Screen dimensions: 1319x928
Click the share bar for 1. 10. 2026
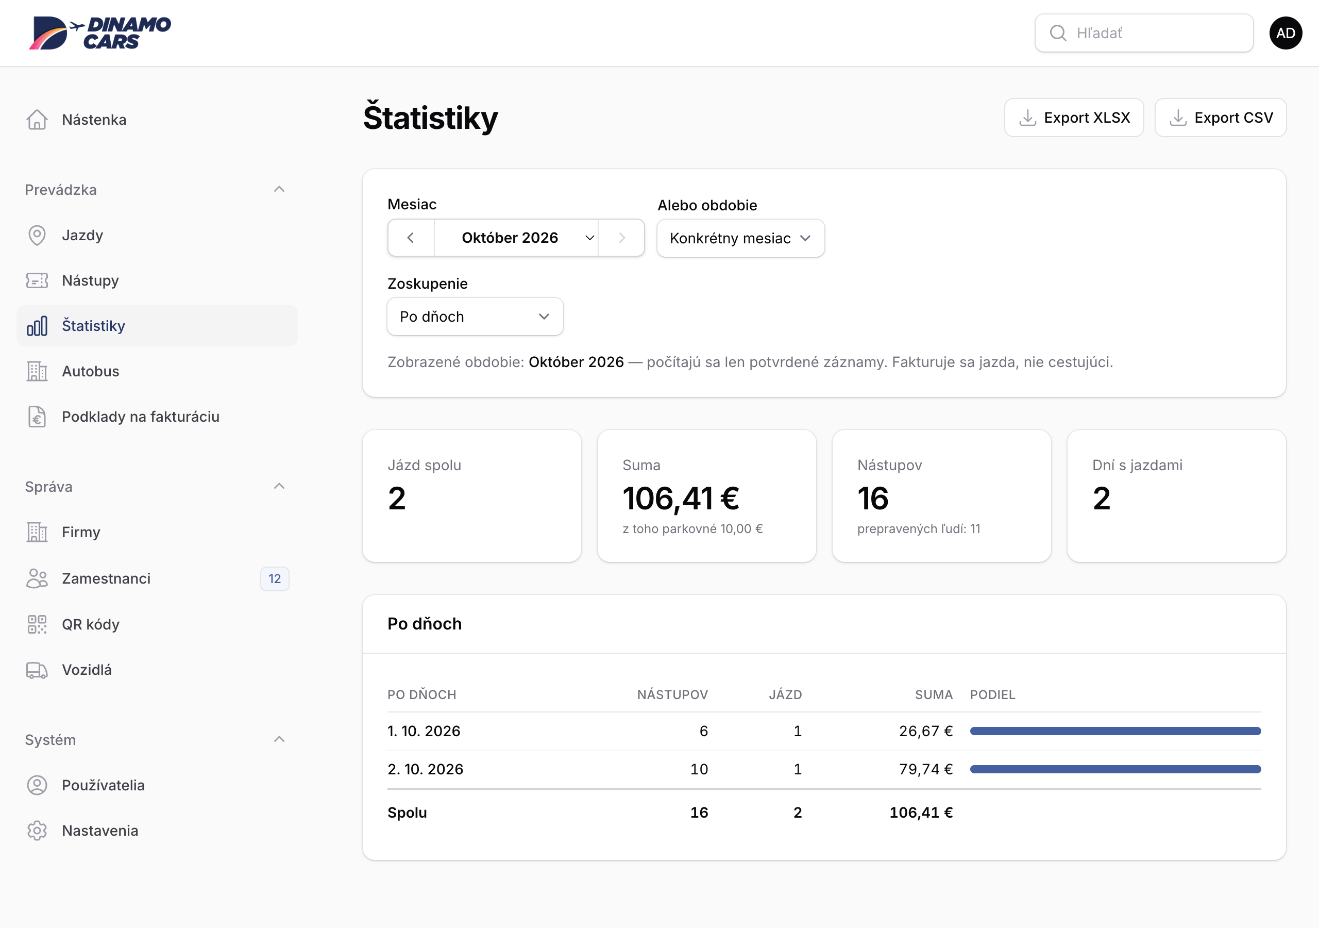pyautogui.click(x=1115, y=732)
